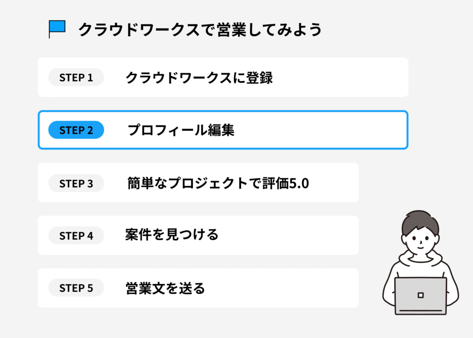Click the heading クラウドワークスで営業してみよう
This screenshot has height=338, width=473.
(x=200, y=30)
